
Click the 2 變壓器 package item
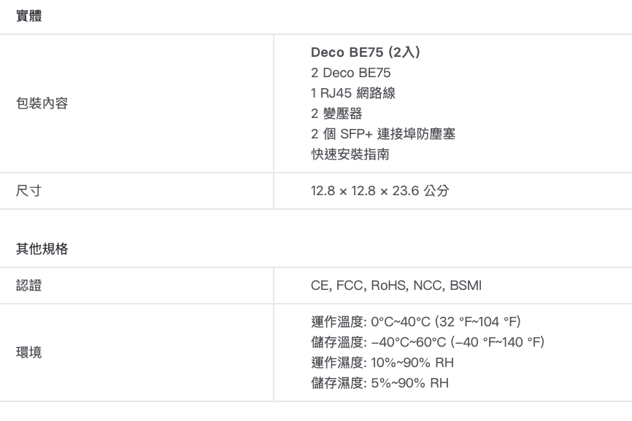coord(336,114)
